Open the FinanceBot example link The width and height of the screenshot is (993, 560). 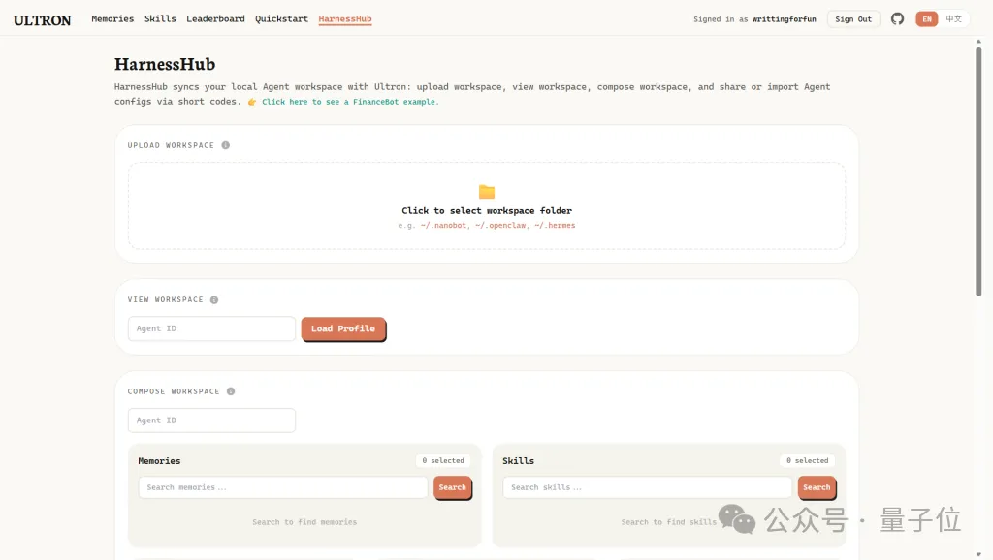pos(350,102)
